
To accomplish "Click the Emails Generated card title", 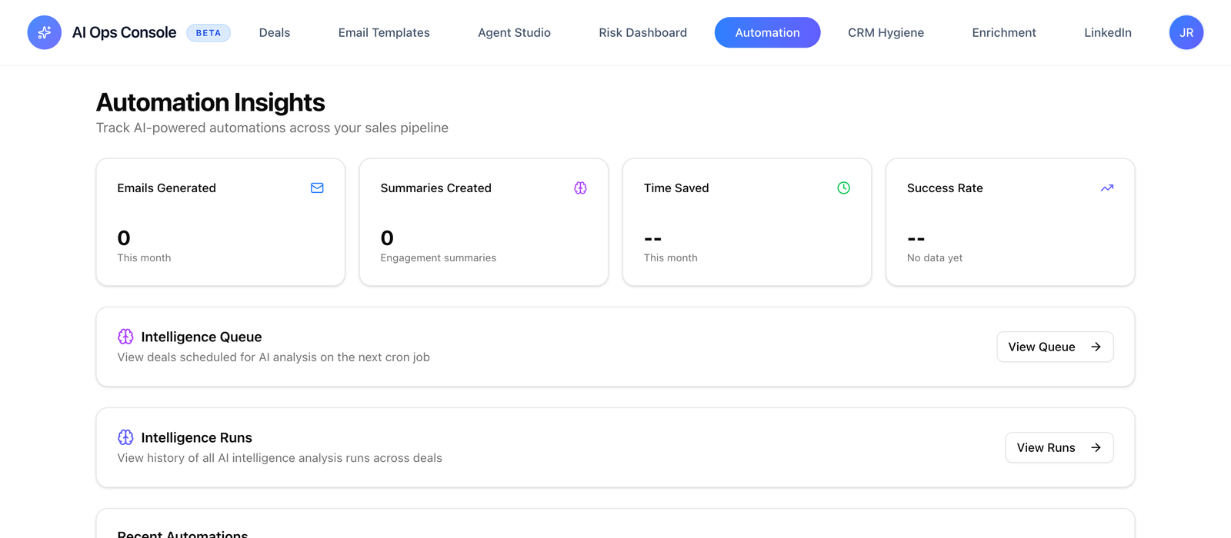I will coord(166,188).
